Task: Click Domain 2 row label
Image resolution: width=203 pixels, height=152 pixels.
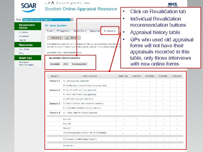Action: tap(55, 90)
